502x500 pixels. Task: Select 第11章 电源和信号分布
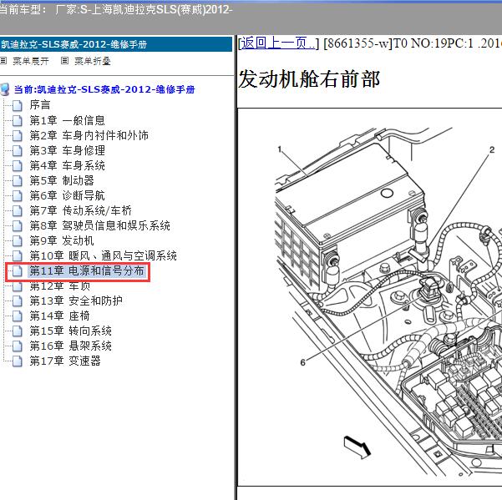pyautogui.click(x=87, y=271)
